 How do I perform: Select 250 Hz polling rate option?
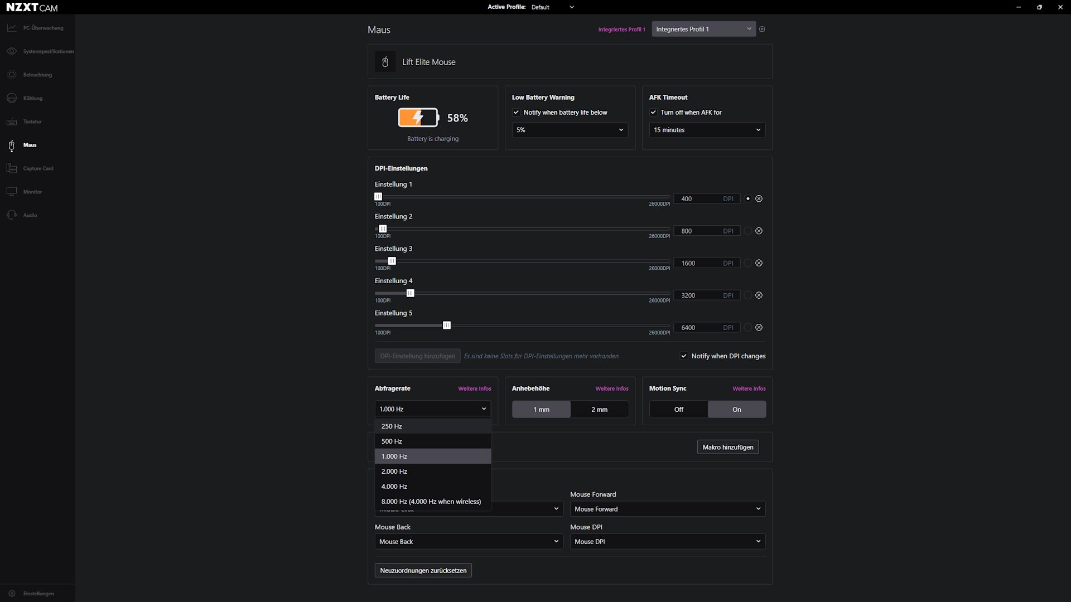tap(433, 426)
